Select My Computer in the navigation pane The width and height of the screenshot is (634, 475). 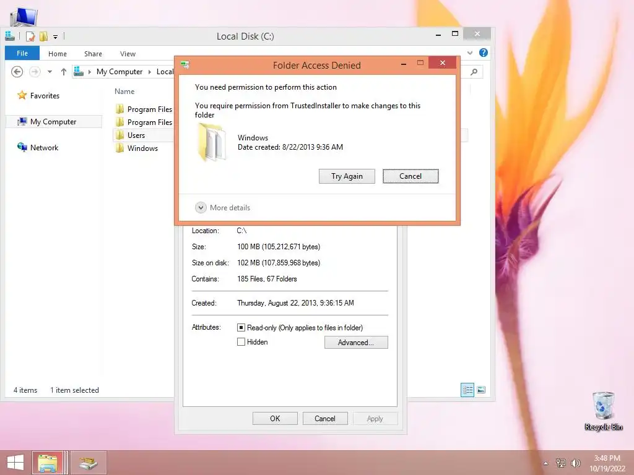tap(53, 122)
